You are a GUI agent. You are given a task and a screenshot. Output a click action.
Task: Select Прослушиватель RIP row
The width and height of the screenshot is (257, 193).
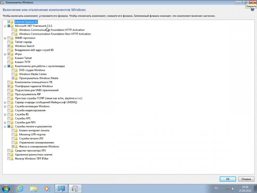click(28, 94)
